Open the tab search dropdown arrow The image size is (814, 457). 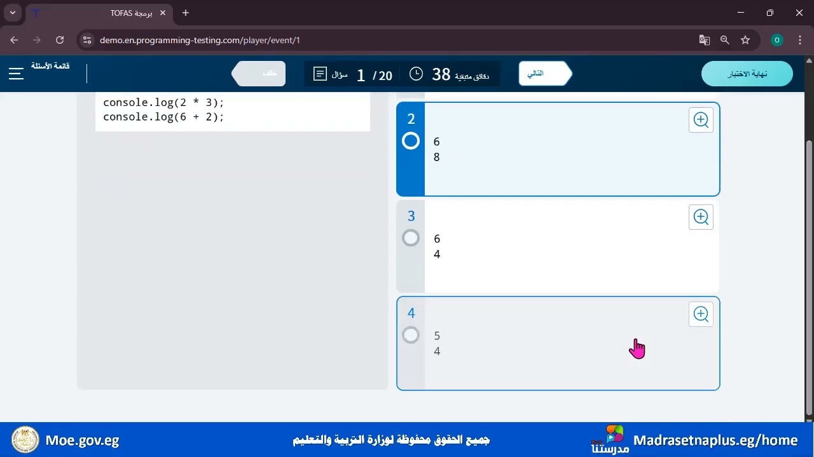click(x=12, y=13)
